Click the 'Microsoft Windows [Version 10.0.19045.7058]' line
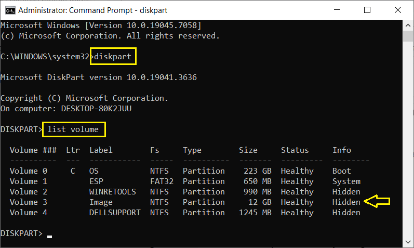This screenshot has height=248, width=414. pyautogui.click(x=101, y=25)
